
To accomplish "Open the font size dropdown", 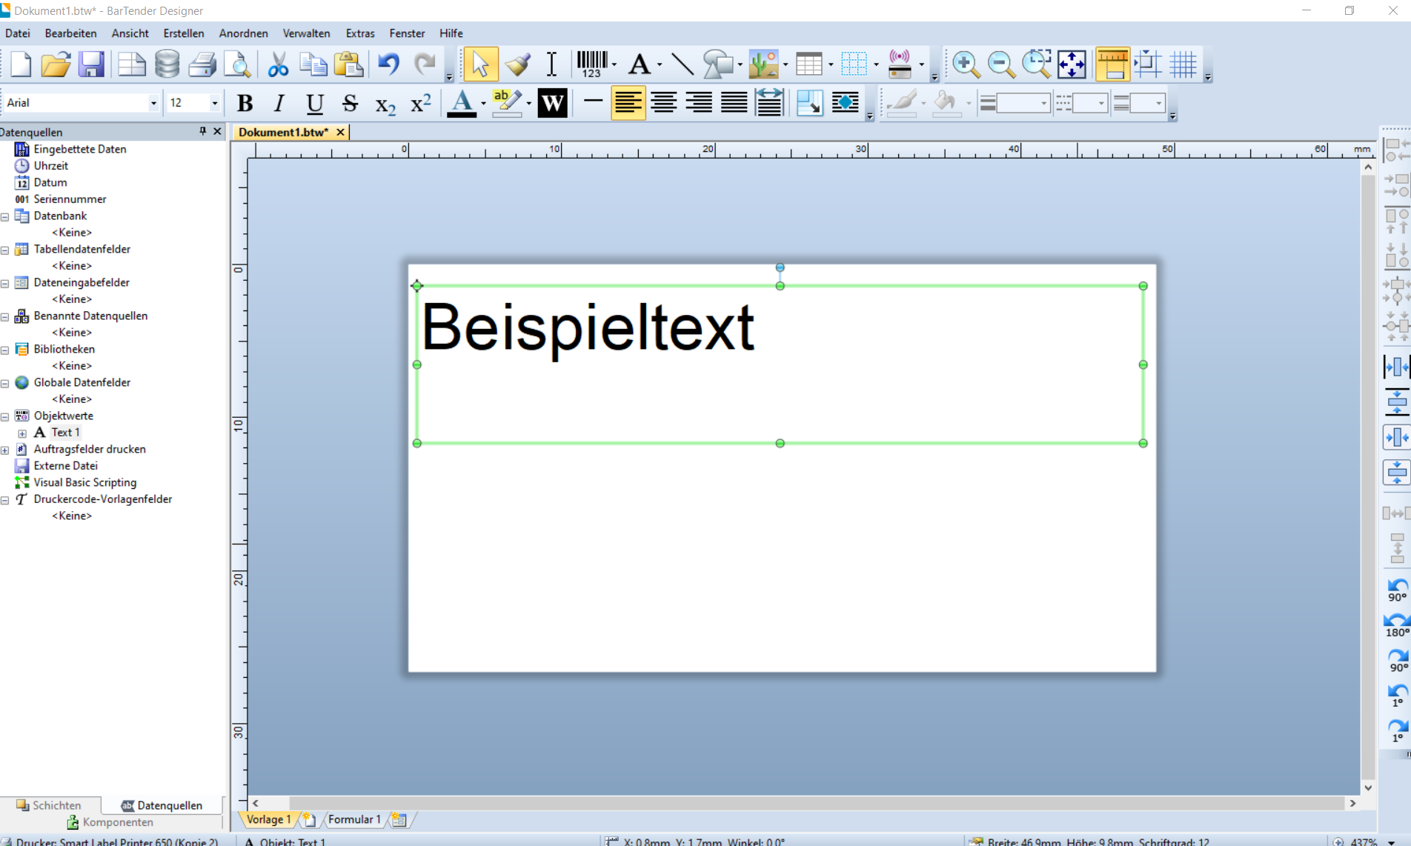I will (214, 103).
